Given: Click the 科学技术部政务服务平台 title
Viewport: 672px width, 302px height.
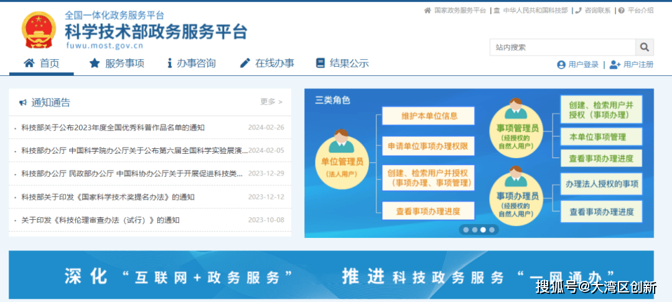Looking at the screenshot, I should 156,32.
